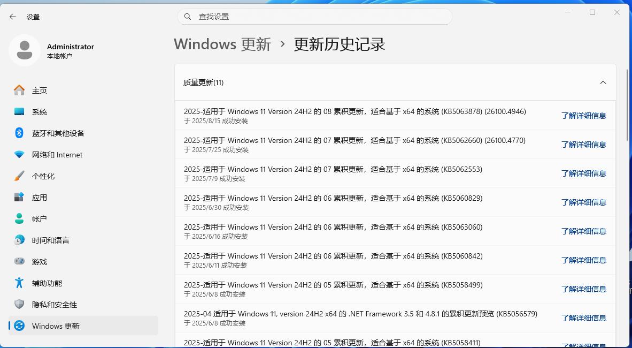Screen dimensions: 632x348
Task: Open 了解详细信息 for KB5062660
Action: [584, 145]
